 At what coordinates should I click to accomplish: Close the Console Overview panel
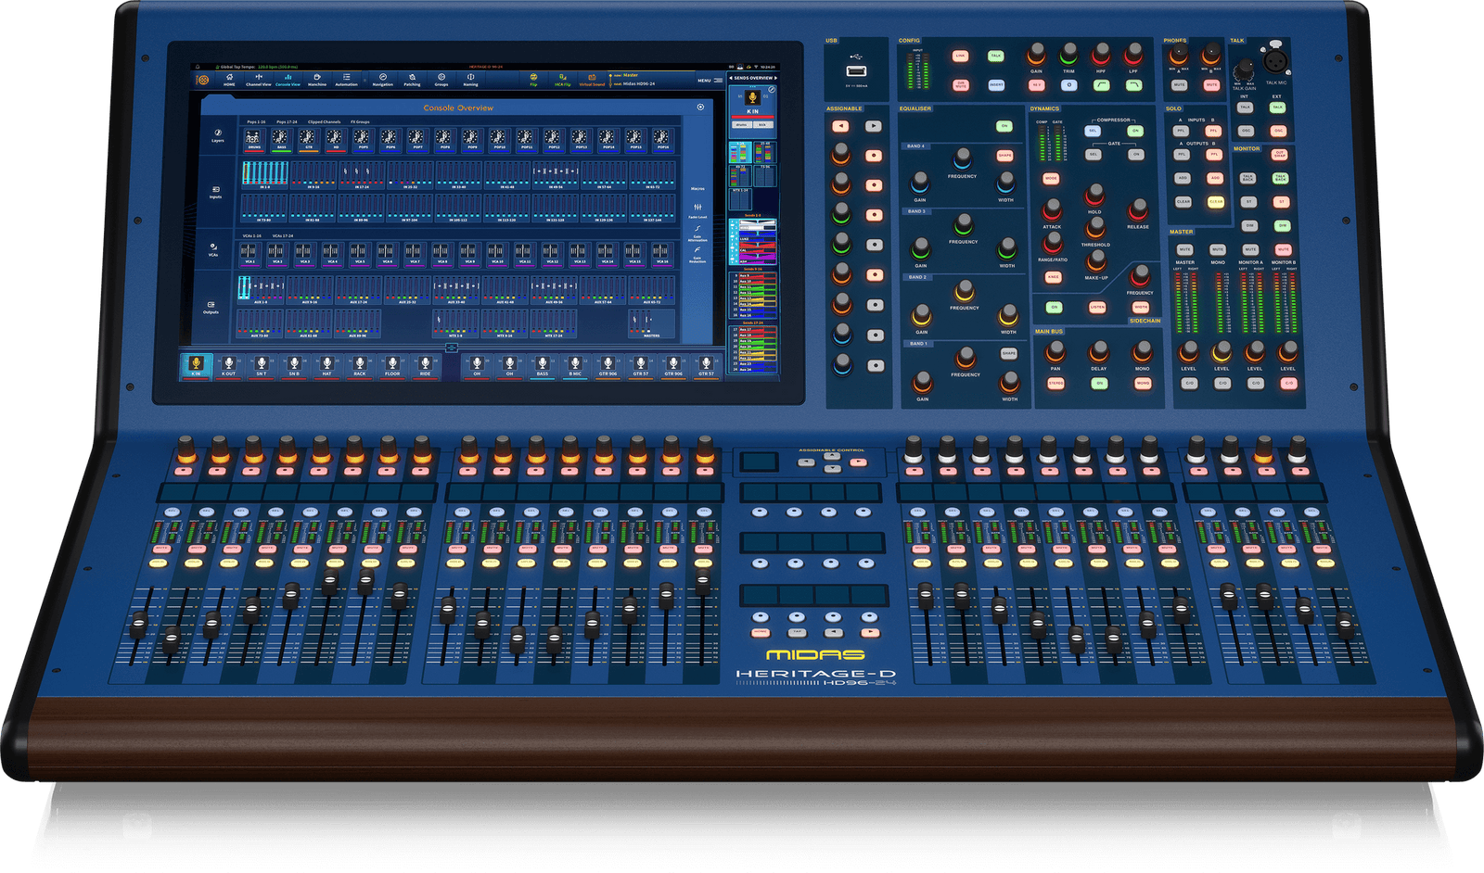click(700, 108)
